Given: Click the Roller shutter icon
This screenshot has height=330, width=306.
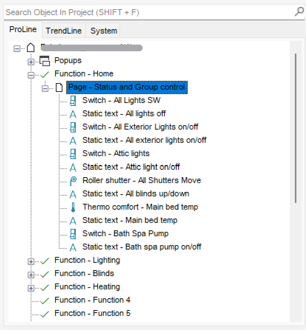Looking at the screenshot, I should (73, 181).
